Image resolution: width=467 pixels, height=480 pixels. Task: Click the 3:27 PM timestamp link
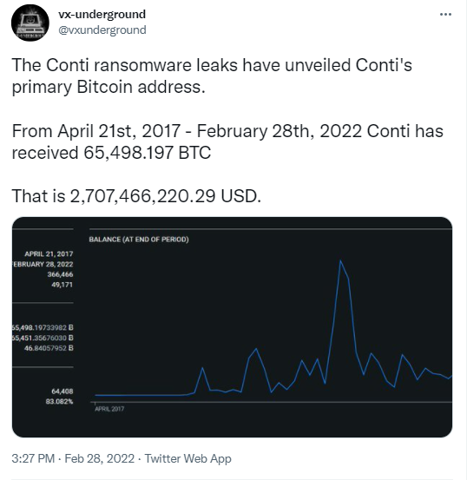click(x=33, y=458)
